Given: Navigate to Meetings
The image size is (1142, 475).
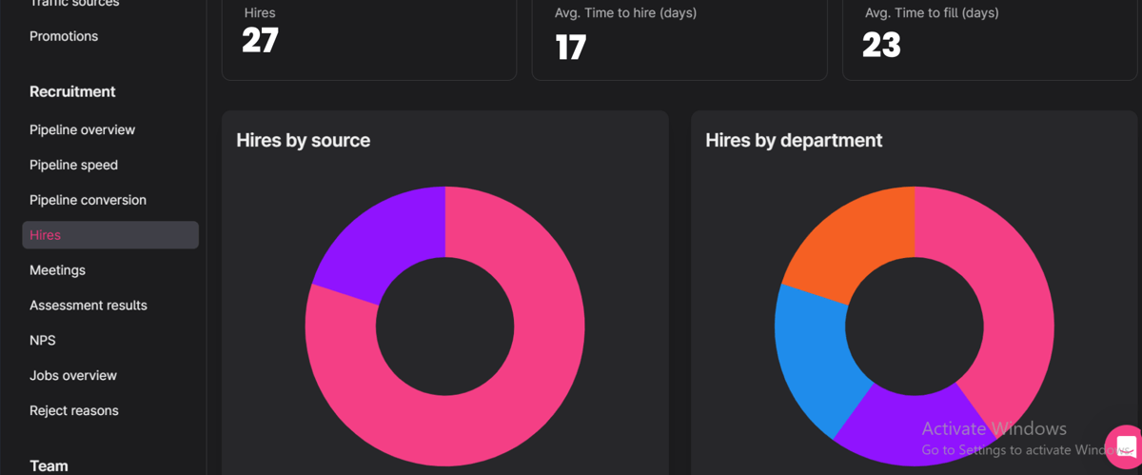Looking at the screenshot, I should 57,270.
